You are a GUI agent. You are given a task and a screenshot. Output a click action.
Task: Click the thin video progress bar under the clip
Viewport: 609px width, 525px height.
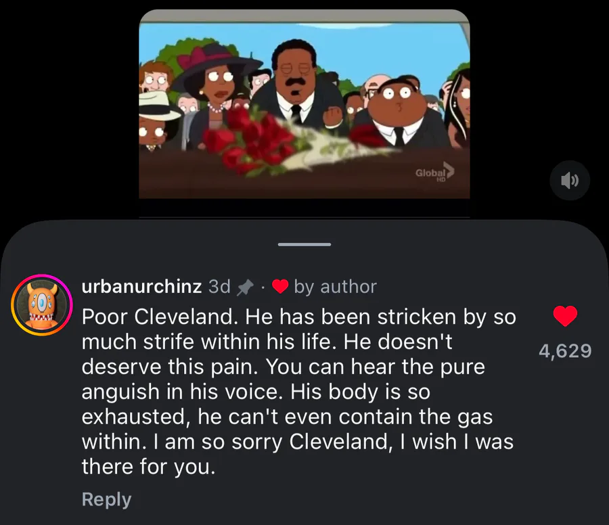coord(304,217)
